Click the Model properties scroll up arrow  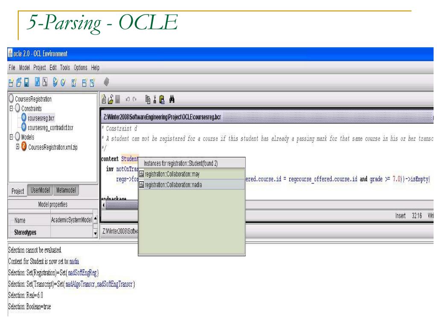tap(95, 219)
